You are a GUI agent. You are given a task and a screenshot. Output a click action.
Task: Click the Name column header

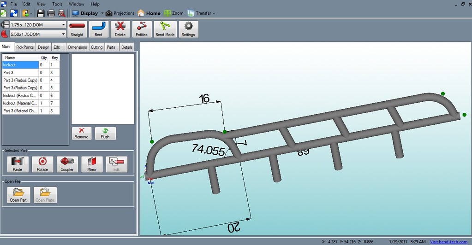[x=20, y=58]
